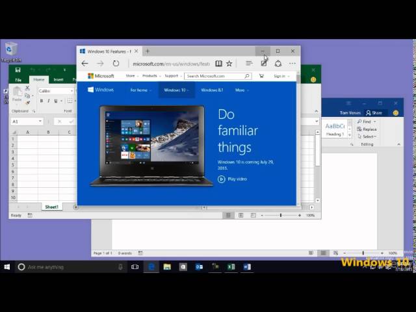Viewport: 416px width, 312px height.
Task: Toggle Bold in Excel
Action: pyautogui.click(x=42, y=101)
